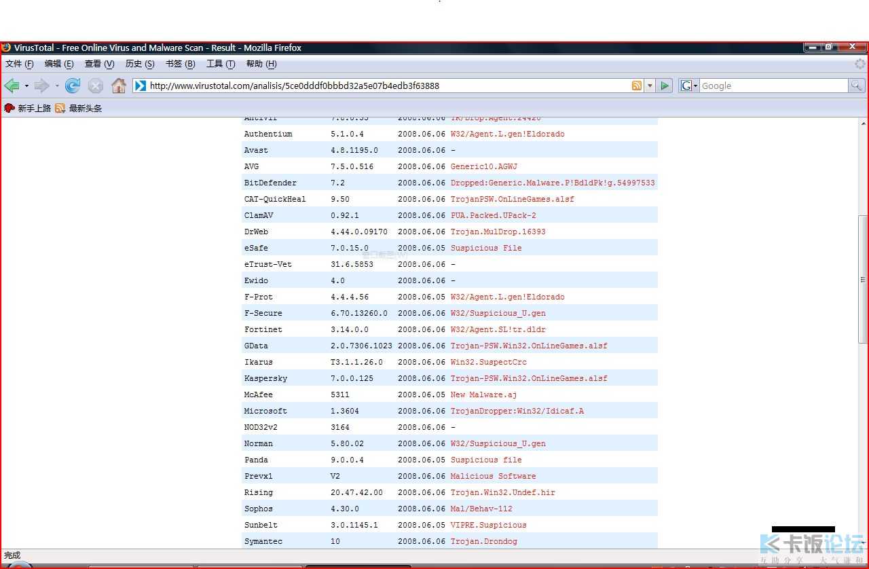Click the 完成 status bar text

(x=12, y=555)
